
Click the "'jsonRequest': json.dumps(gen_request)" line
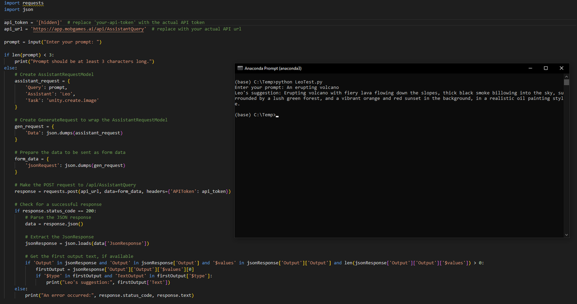pos(75,165)
